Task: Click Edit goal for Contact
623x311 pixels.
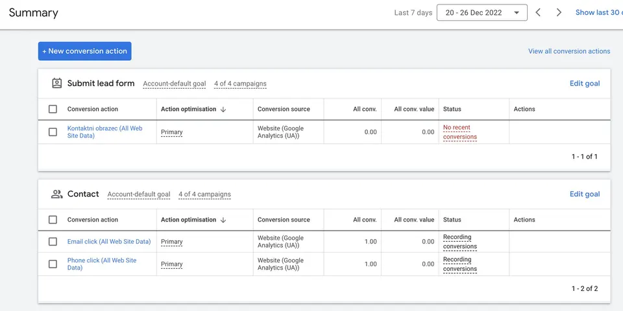Action: point(585,194)
